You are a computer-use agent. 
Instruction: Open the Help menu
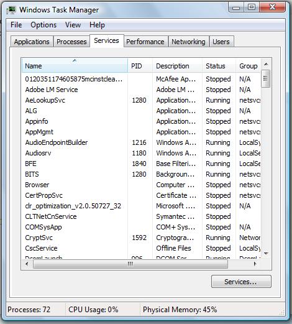tap(97, 25)
